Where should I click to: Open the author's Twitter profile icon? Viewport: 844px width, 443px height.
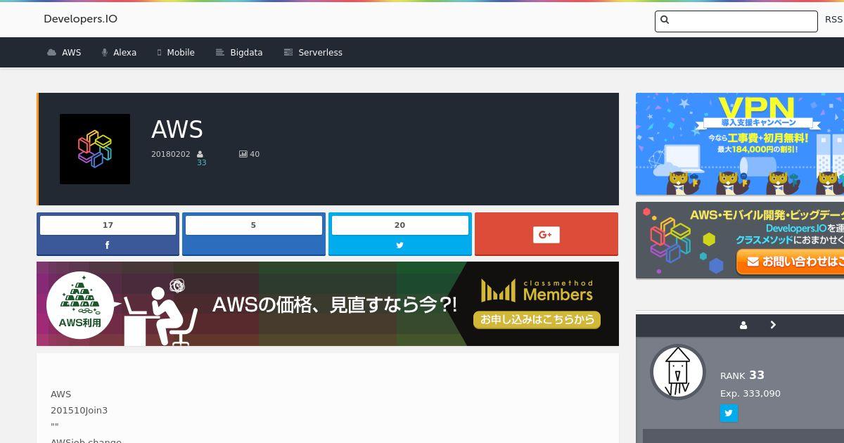pos(729,413)
